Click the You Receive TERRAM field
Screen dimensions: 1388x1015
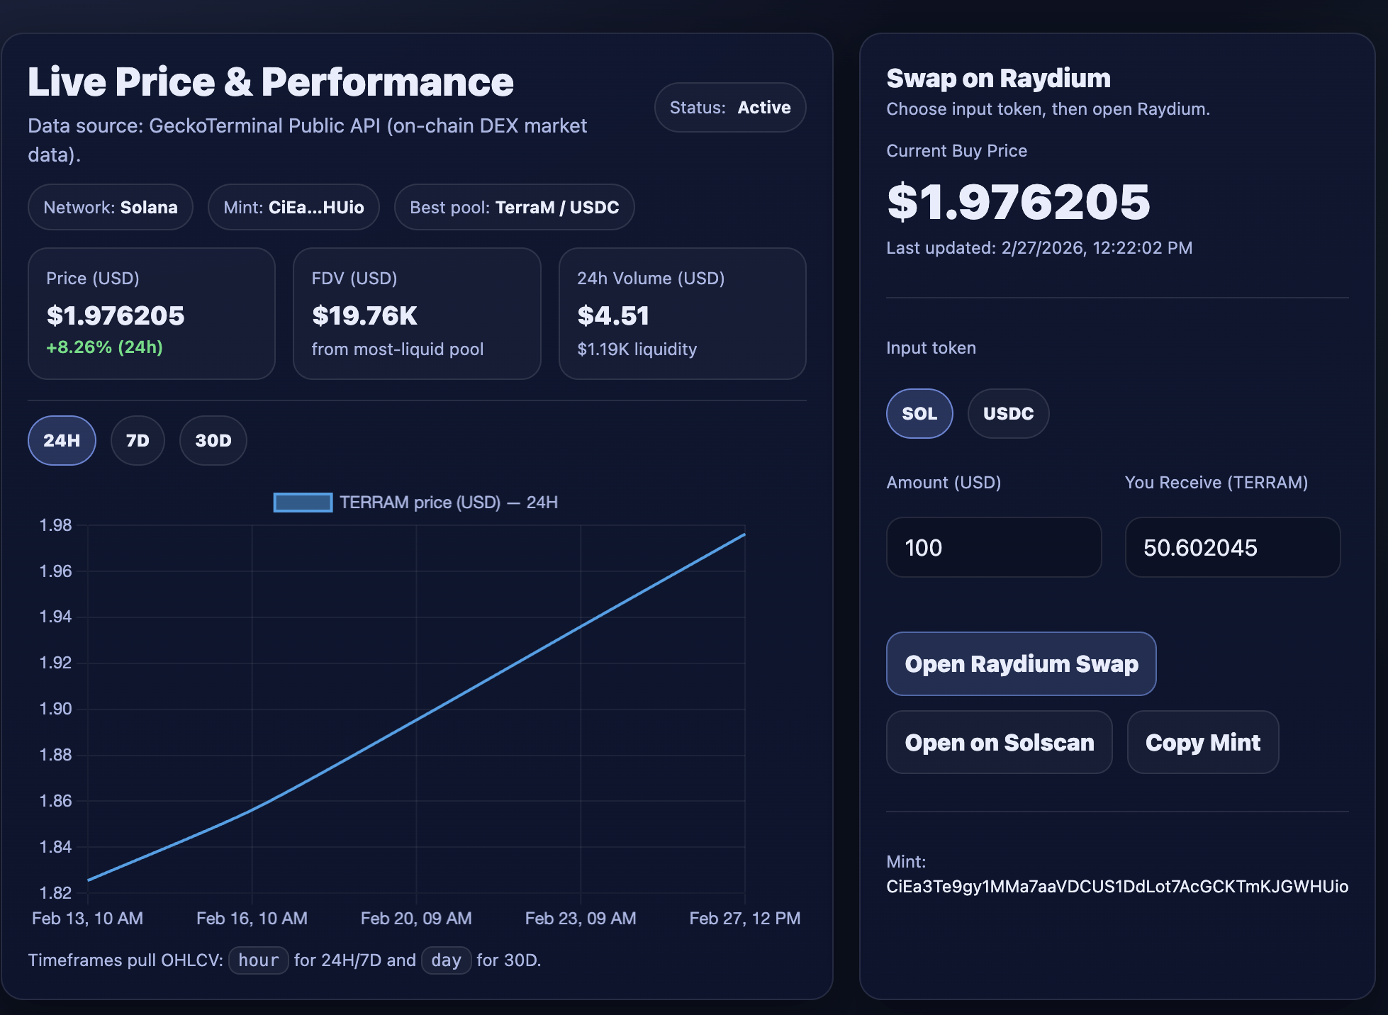tap(1232, 547)
